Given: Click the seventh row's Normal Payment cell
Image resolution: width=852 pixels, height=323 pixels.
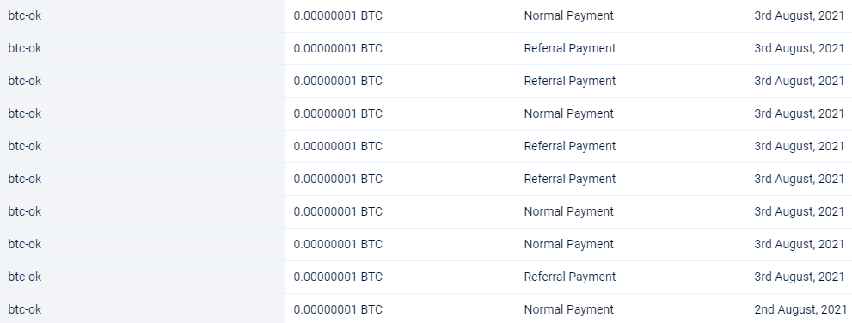Looking at the screenshot, I should point(568,211).
